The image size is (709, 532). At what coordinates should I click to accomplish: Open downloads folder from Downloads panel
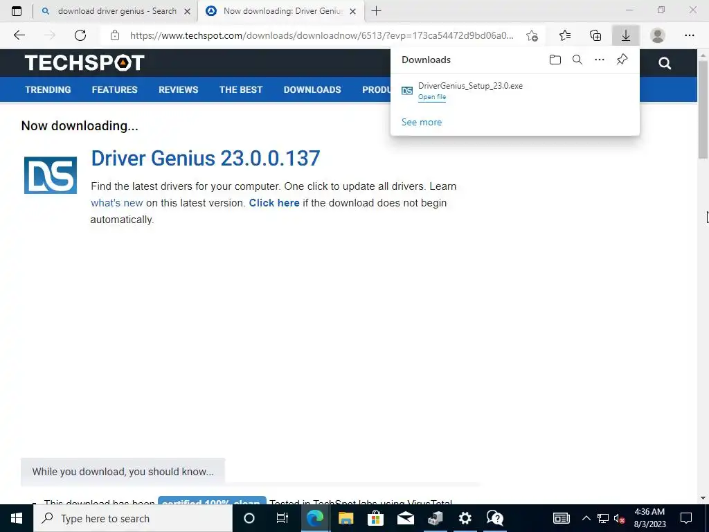[x=555, y=60]
